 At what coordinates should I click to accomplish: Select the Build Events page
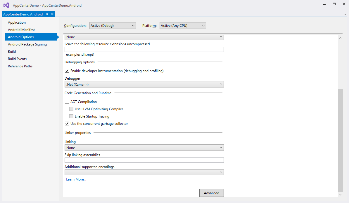click(x=17, y=59)
